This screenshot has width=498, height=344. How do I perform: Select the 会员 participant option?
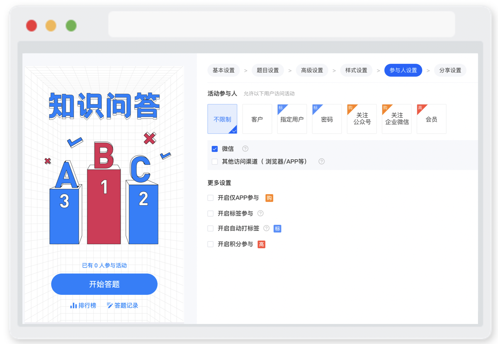(432, 119)
